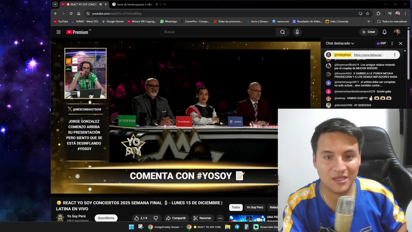The width and height of the screenshot is (412, 232).
Task: Click the install or cast icon in address bar
Action: pos(360,14)
